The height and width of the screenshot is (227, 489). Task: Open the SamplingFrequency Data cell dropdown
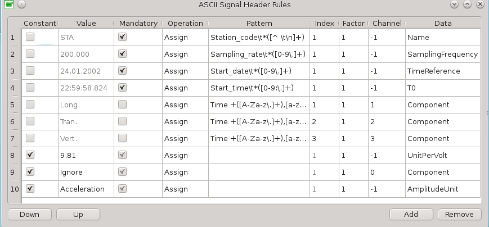click(x=442, y=54)
